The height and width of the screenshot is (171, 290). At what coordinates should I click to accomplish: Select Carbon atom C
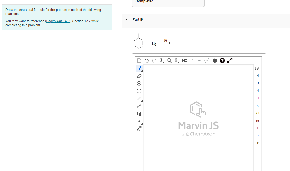click(258, 83)
